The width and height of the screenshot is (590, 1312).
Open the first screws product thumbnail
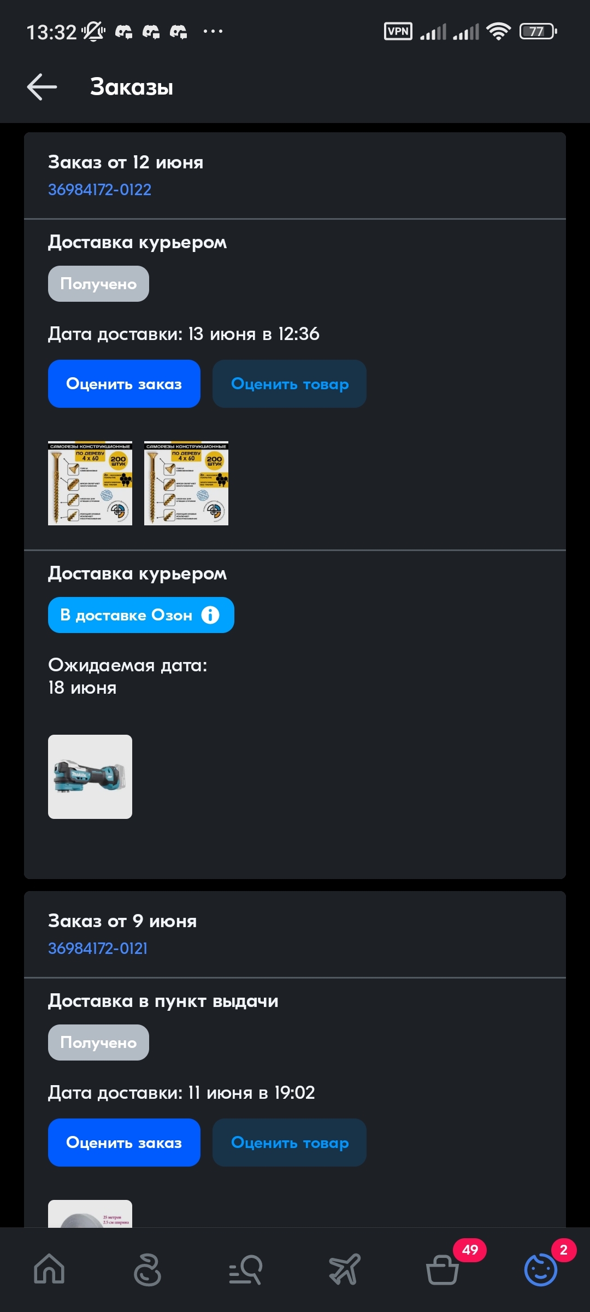pyautogui.click(x=90, y=483)
